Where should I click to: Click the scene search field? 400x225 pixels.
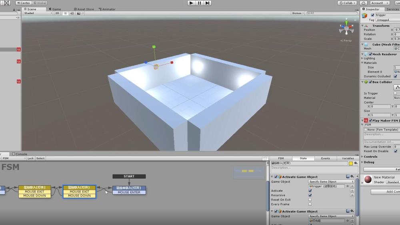[x=332, y=13]
